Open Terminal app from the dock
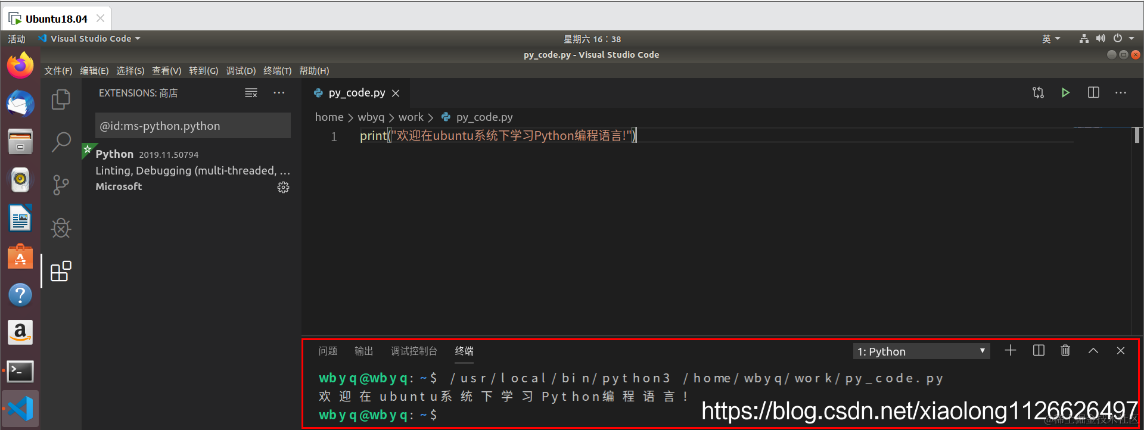 coord(20,371)
